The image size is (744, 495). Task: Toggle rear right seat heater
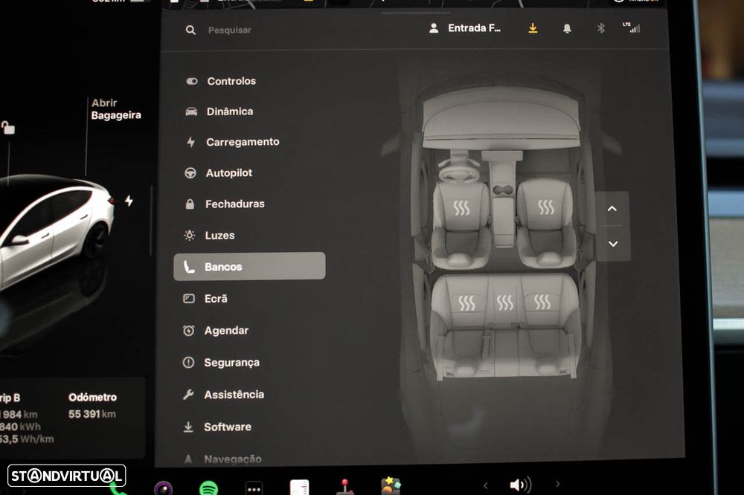542,302
